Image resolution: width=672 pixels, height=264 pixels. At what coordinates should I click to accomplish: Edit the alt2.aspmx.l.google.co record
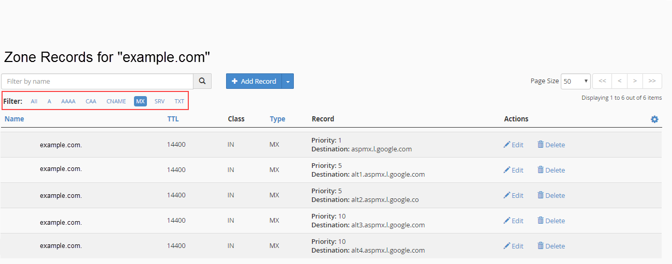pyautogui.click(x=513, y=196)
